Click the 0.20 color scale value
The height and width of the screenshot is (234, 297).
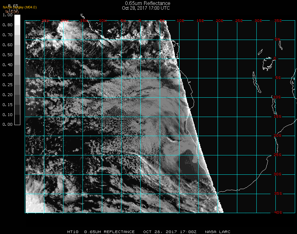(x=8, y=95)
